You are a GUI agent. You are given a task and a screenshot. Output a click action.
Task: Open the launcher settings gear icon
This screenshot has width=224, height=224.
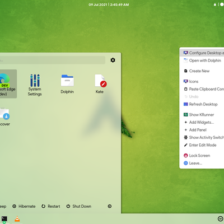click(113, 60)
